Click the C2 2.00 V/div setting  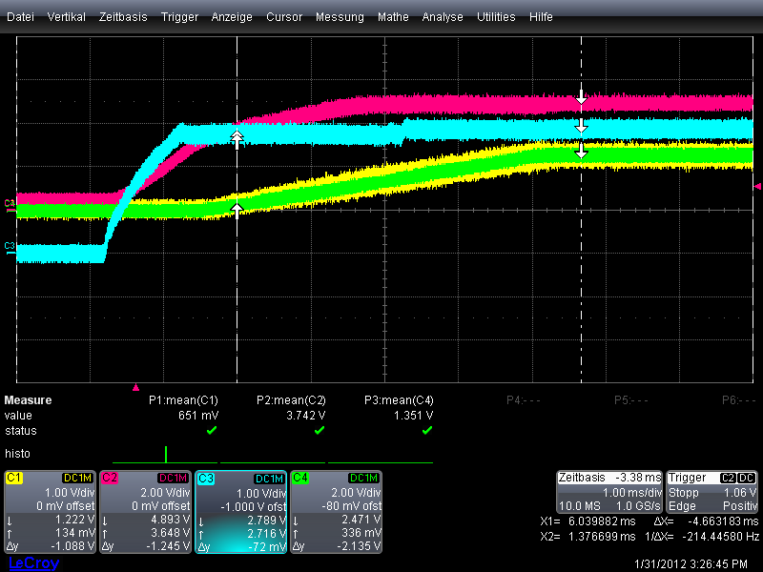(165, 492)
